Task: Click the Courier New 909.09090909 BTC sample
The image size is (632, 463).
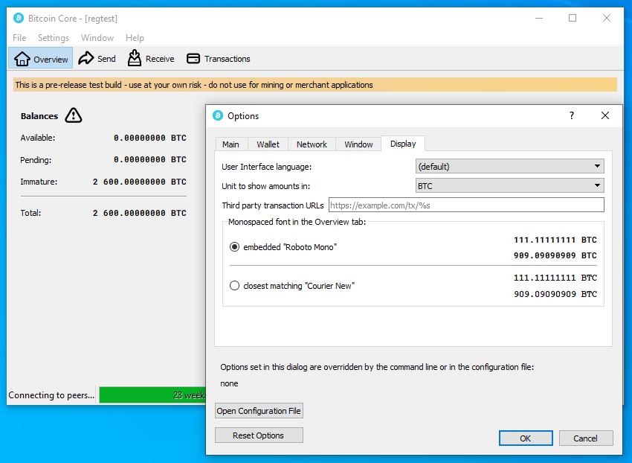Action: point(555,294)
